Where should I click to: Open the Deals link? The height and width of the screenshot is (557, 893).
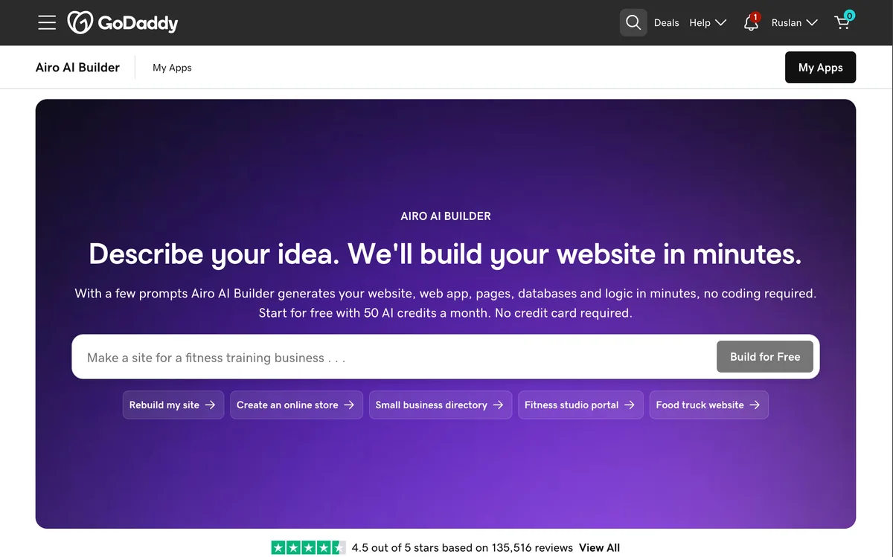coord(666,23)
